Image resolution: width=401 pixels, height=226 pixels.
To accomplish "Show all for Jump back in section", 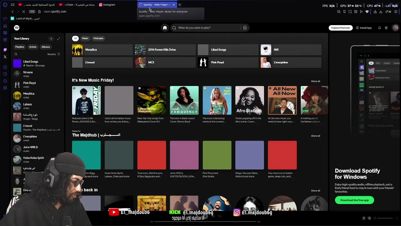I will 315,191.
